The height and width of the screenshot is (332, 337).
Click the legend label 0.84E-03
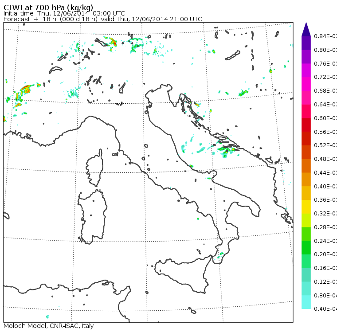coord(325,36)
